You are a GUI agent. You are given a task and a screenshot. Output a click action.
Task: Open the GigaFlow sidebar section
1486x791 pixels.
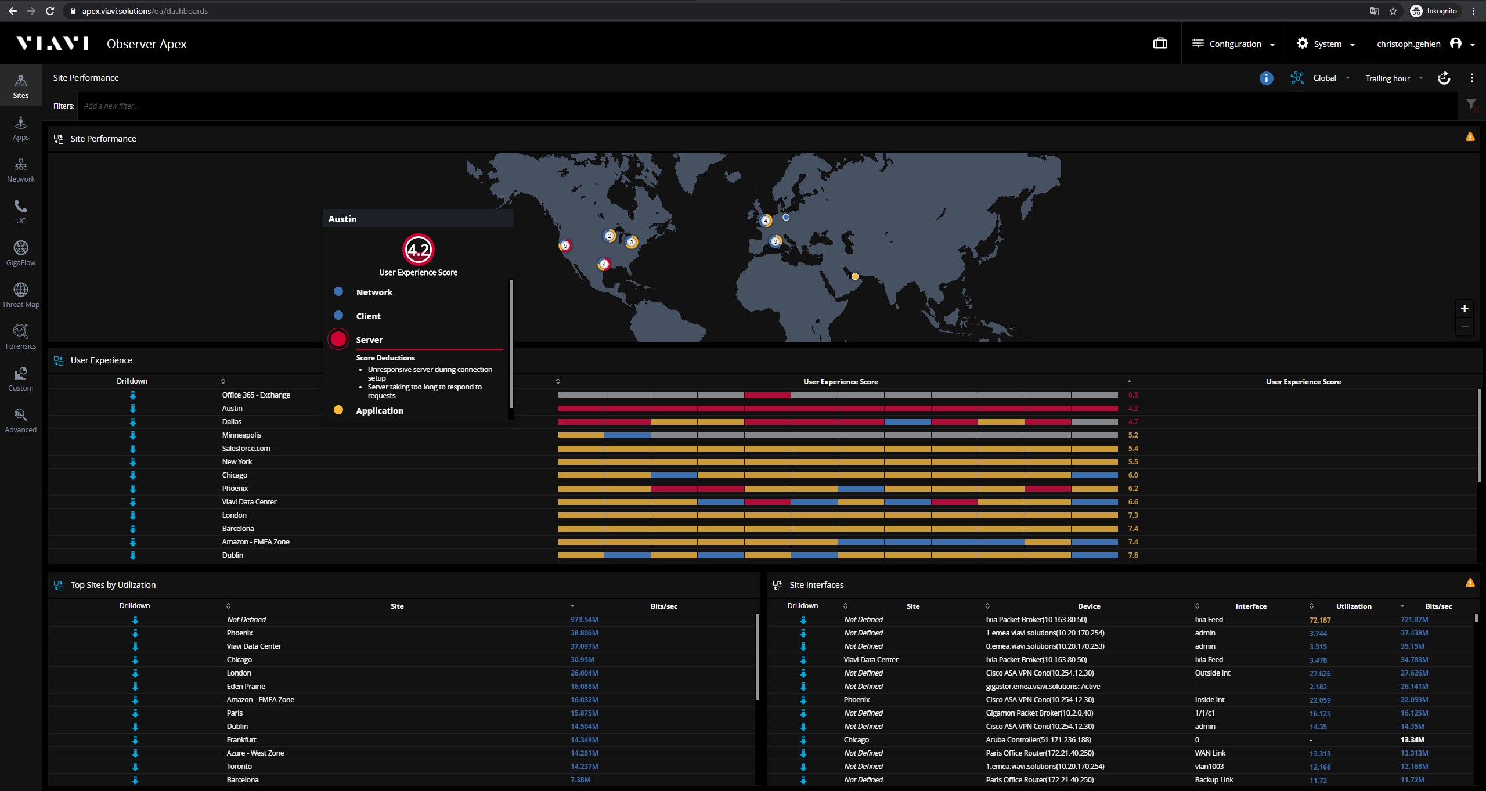(21, 254)
